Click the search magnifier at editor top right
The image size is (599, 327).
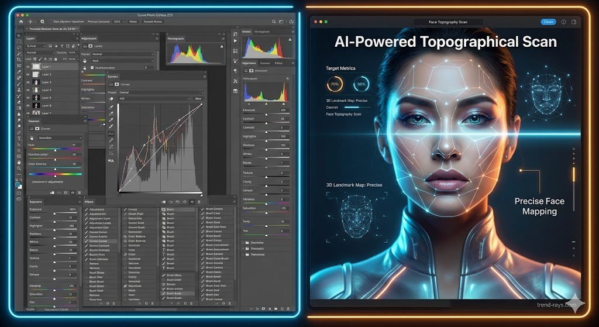coord(274,22)
